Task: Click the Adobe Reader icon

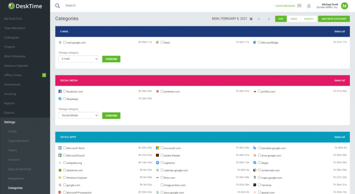Action: [x=157, y=155]
